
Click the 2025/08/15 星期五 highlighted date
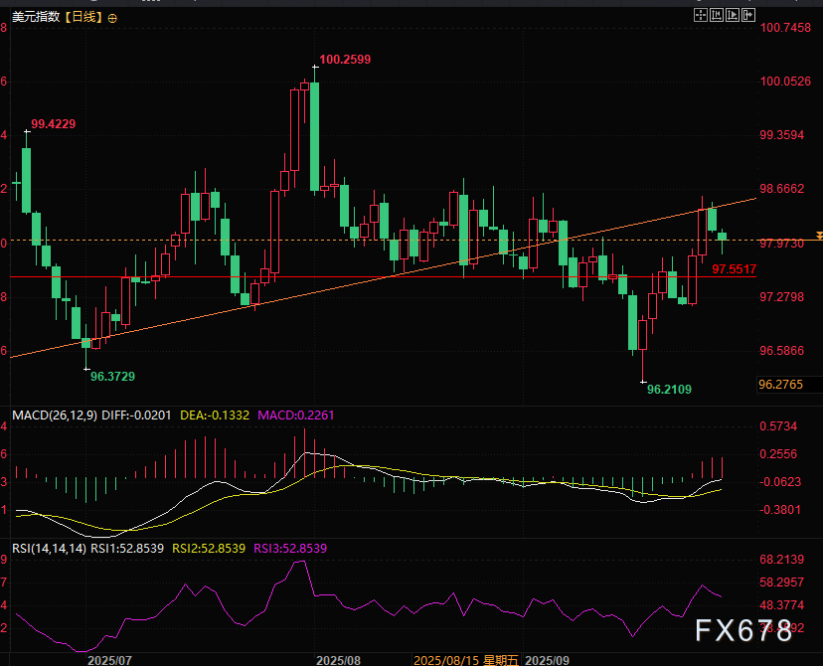465,659
